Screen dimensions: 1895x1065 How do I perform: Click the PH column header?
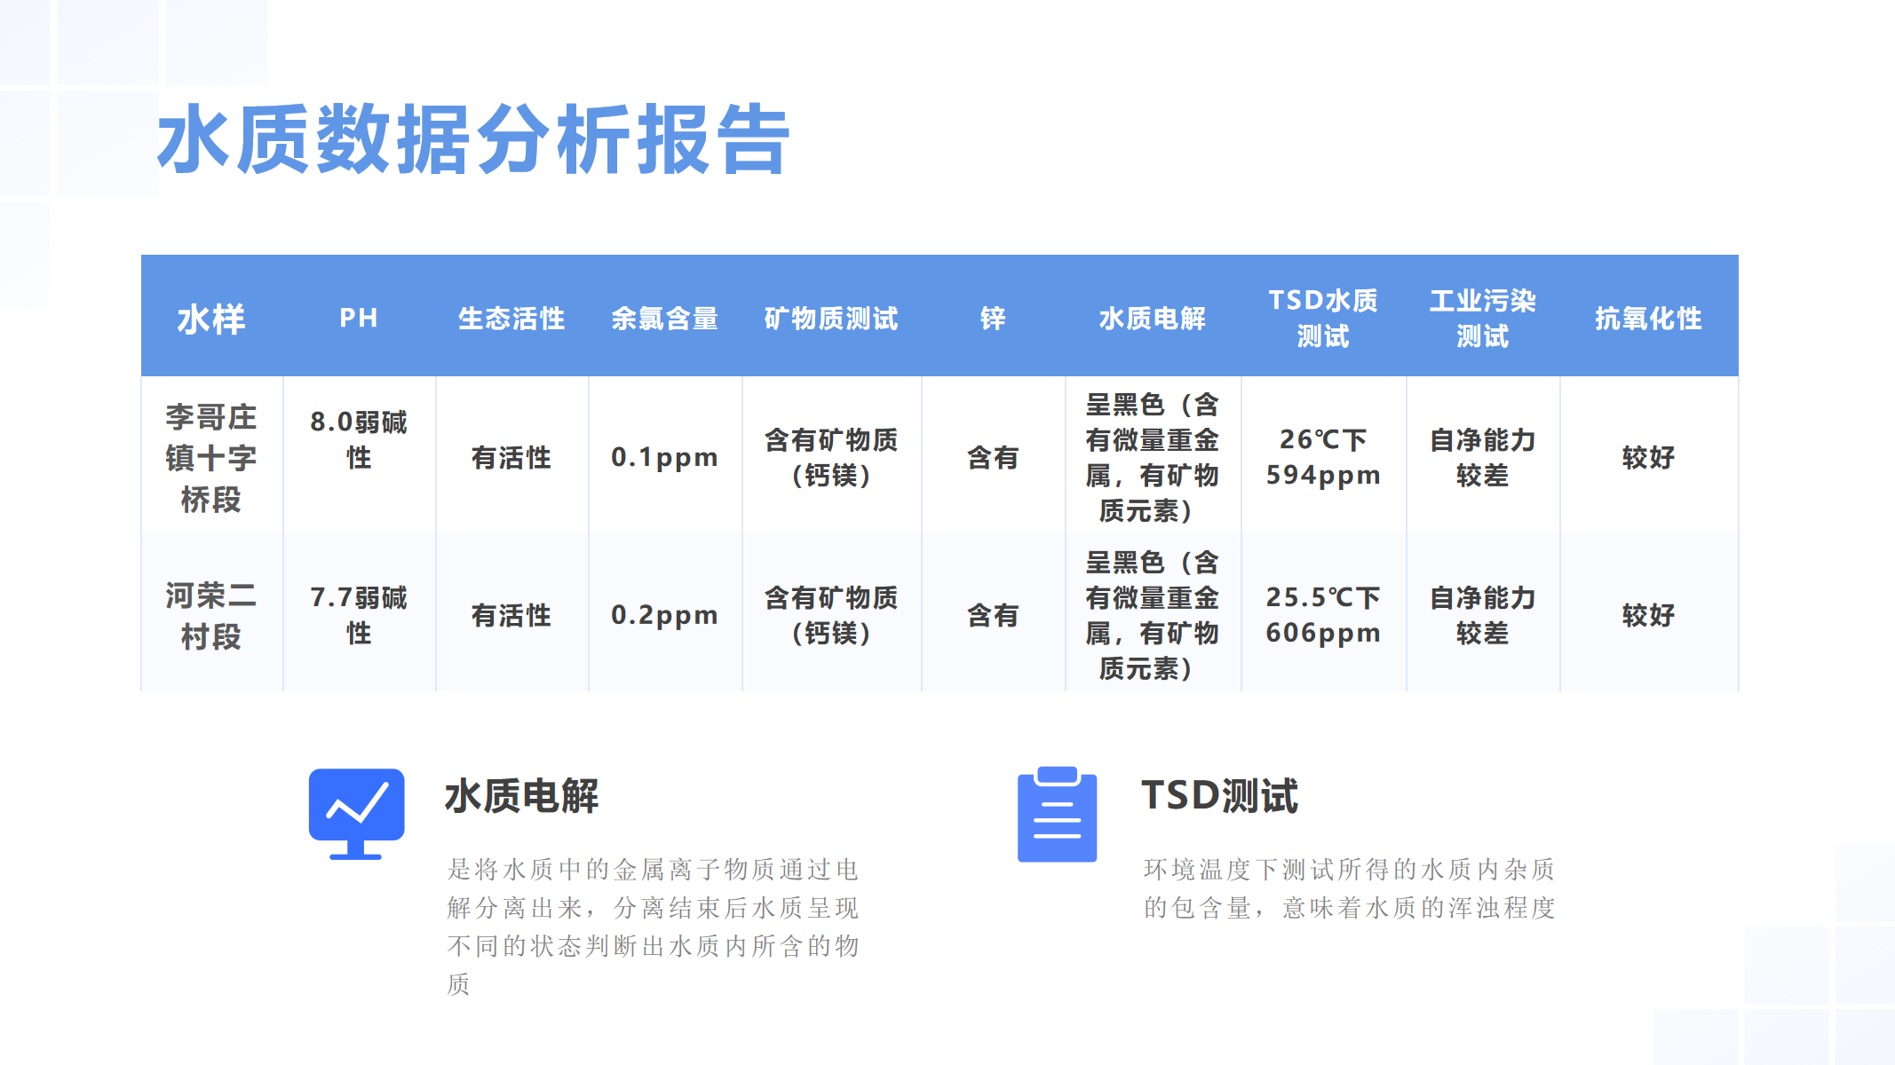coord(359,318)
